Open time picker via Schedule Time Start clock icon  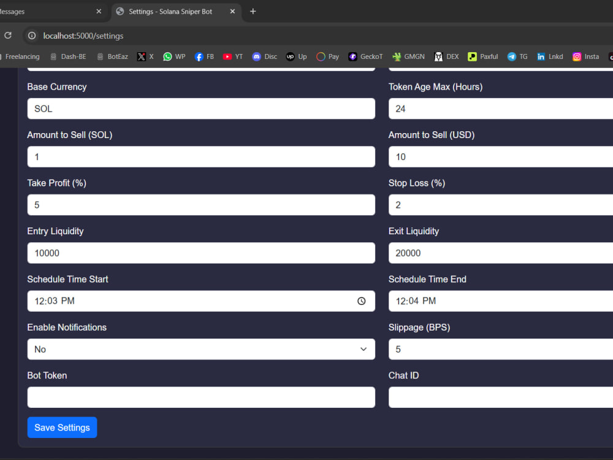362,301
